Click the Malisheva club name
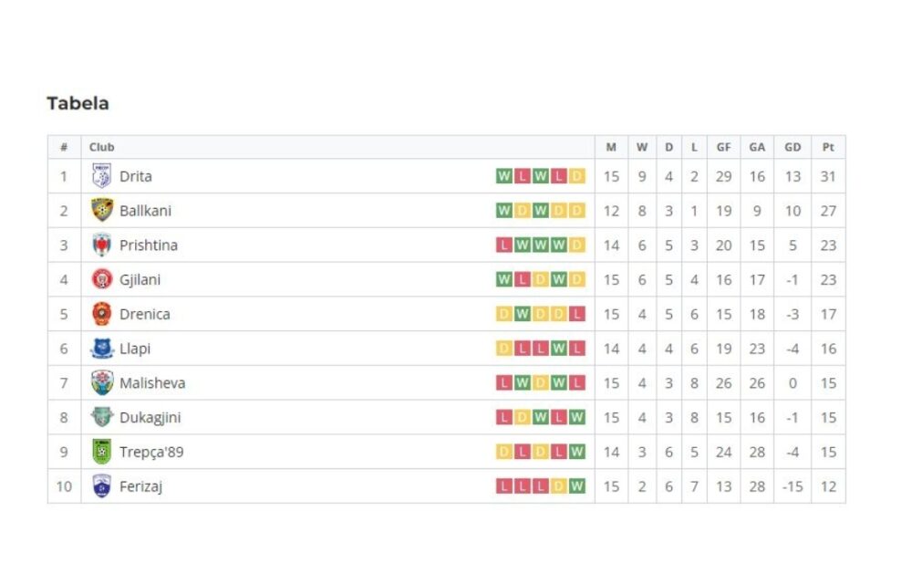The width and height of the screenshot is (912, 563). pos(152,383)
